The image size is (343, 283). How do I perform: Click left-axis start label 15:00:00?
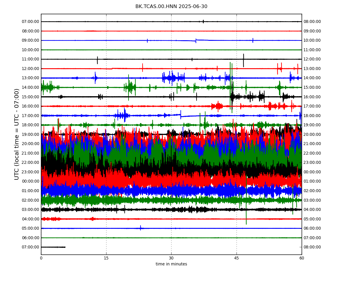point(30,97)
